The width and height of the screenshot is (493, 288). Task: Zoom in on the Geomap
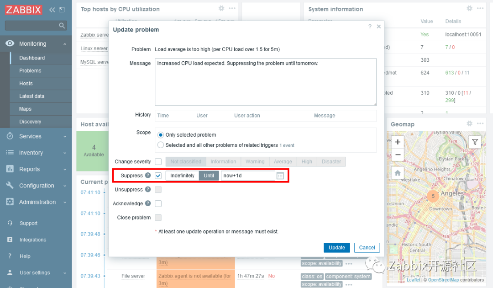[398, 142]
